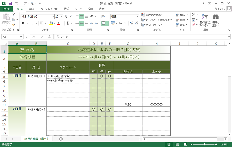The width and height of the screenshot is (232, 147).
Task: Click the decrease decimal icon
Action: [x=136, y=23]
